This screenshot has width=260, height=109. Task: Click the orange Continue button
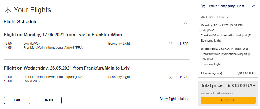coord(228,100)
